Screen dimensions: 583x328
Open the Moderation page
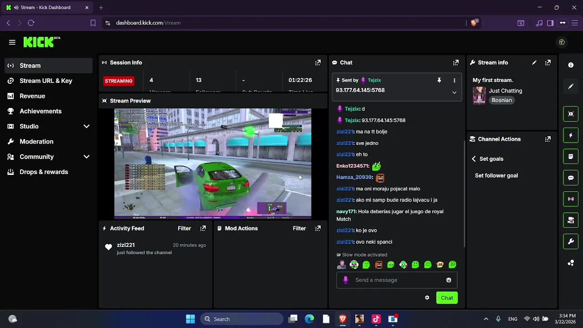point(49,142)
